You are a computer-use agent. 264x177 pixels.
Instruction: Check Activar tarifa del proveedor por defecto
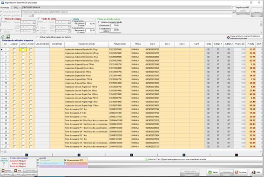pyautogui.click(x=38, y=37)
